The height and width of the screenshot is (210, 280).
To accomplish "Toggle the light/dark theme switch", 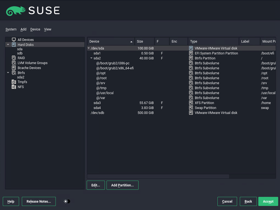I will click(67, 201).
